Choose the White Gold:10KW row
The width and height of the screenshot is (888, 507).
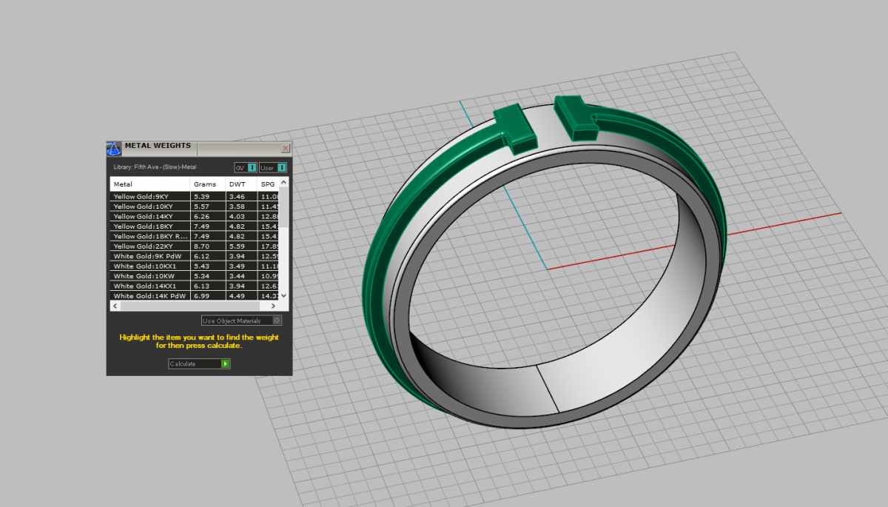pyautogui.click(x=149, y=276)
